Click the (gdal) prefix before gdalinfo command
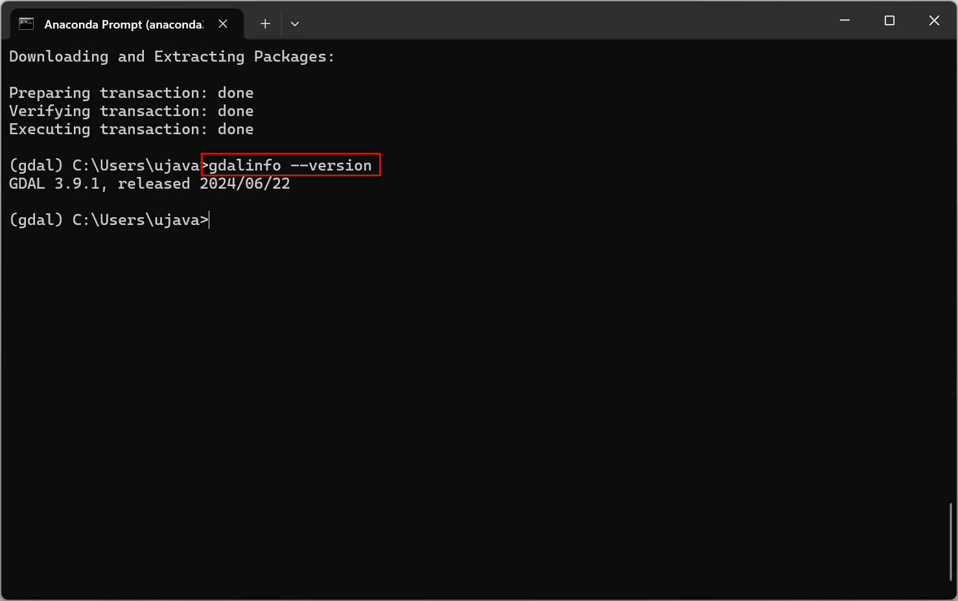Screen dimensions: 958x601 (36, 166)
